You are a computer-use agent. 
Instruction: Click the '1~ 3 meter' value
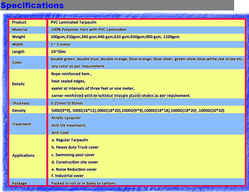pyautogui.click(x=61, y=45)
